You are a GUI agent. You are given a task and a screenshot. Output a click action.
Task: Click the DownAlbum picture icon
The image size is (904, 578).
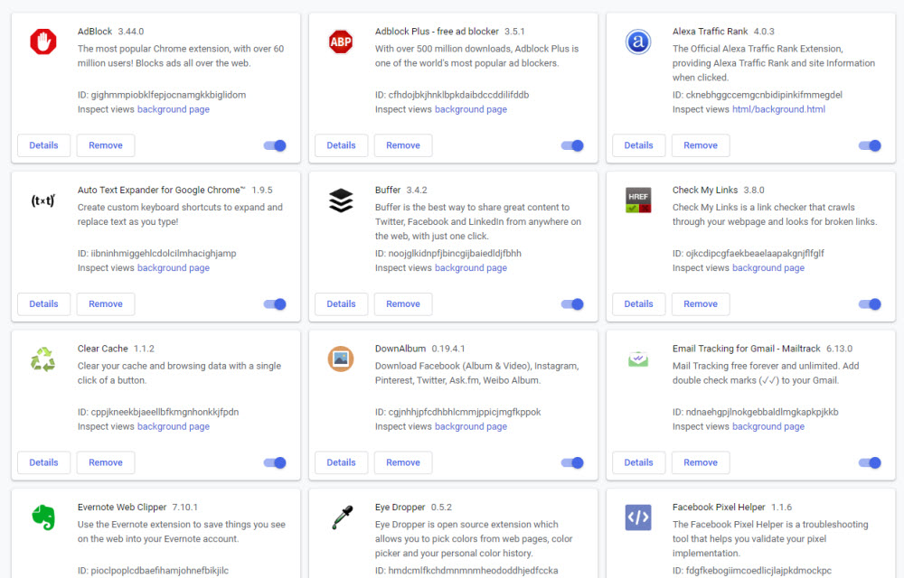tap(341, 359)
